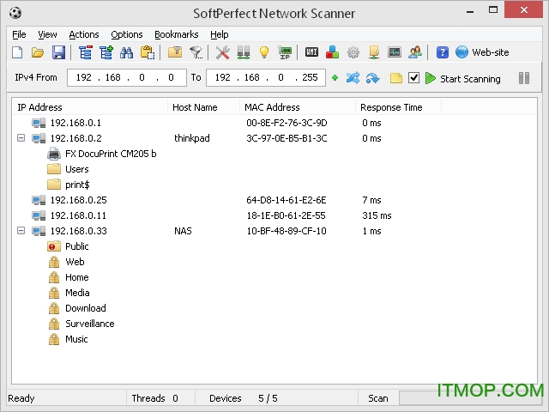Open the File menu
Image resolution: width=549 pixels, height=412 pixels.
tap(19, 34)
